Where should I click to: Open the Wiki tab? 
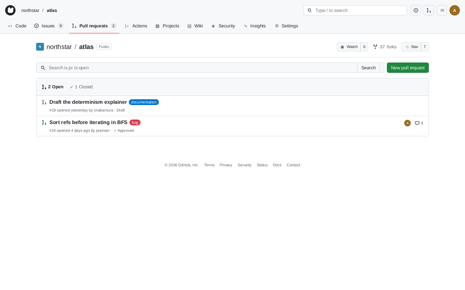(195, 26)
